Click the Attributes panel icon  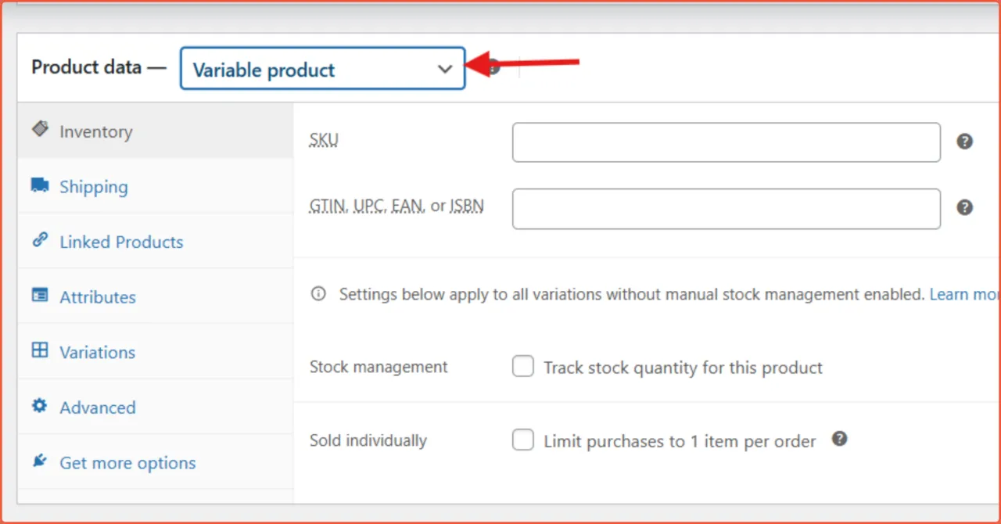41,296
